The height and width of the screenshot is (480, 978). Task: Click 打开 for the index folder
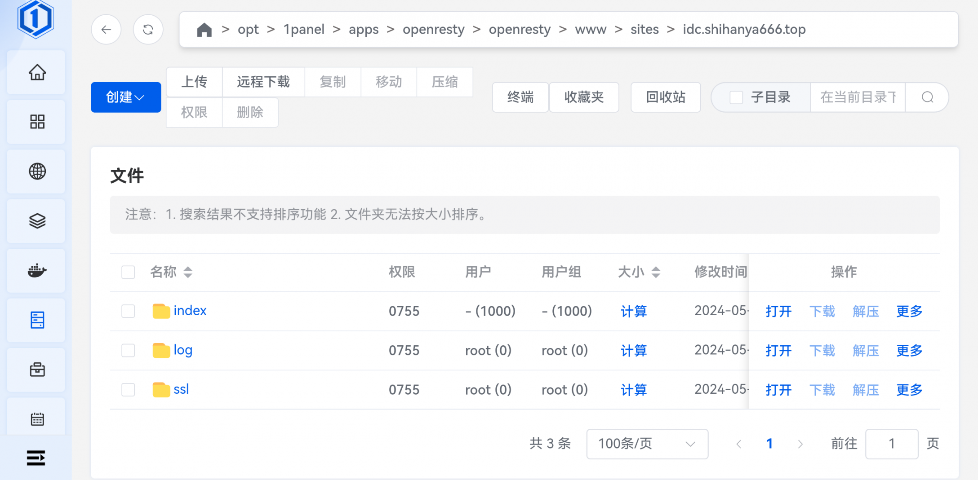(x=778, y=311)
